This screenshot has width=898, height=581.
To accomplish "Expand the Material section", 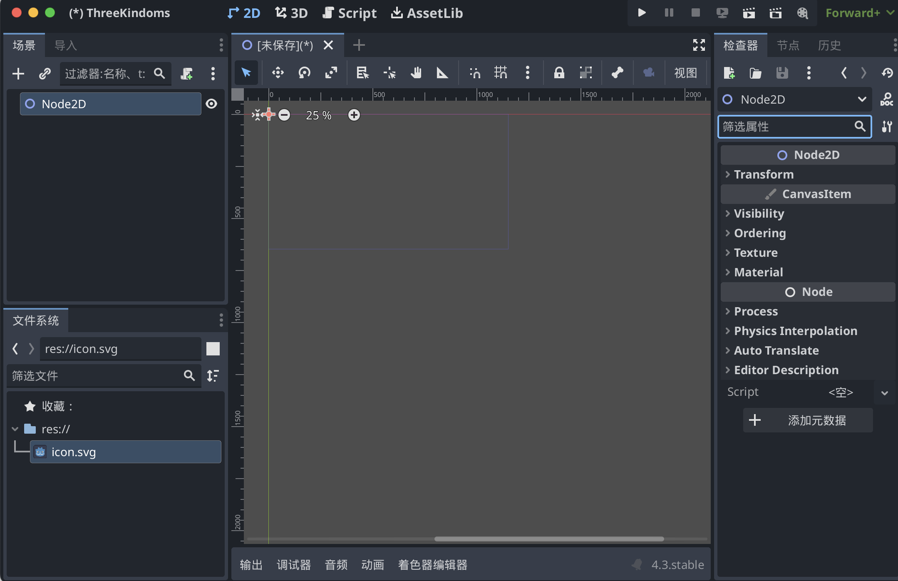I will tap(808, 272).
